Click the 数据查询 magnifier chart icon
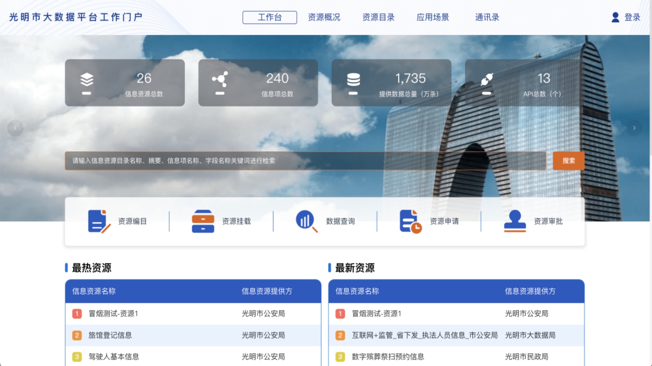 pyautogui.click(x=305, y=221)
